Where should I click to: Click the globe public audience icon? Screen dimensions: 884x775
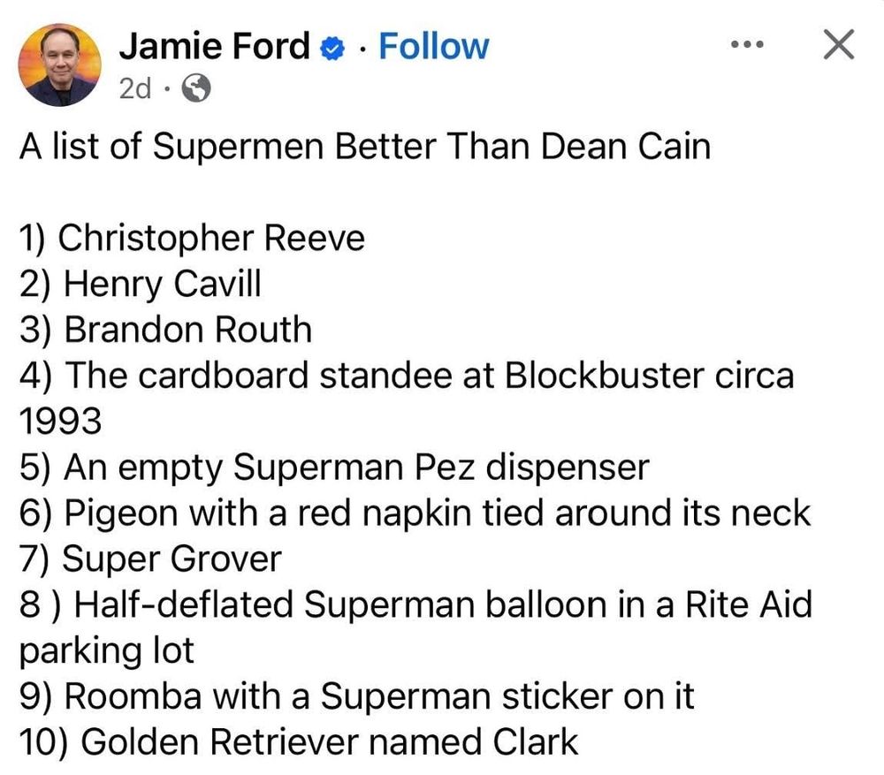tap(195, 87)
